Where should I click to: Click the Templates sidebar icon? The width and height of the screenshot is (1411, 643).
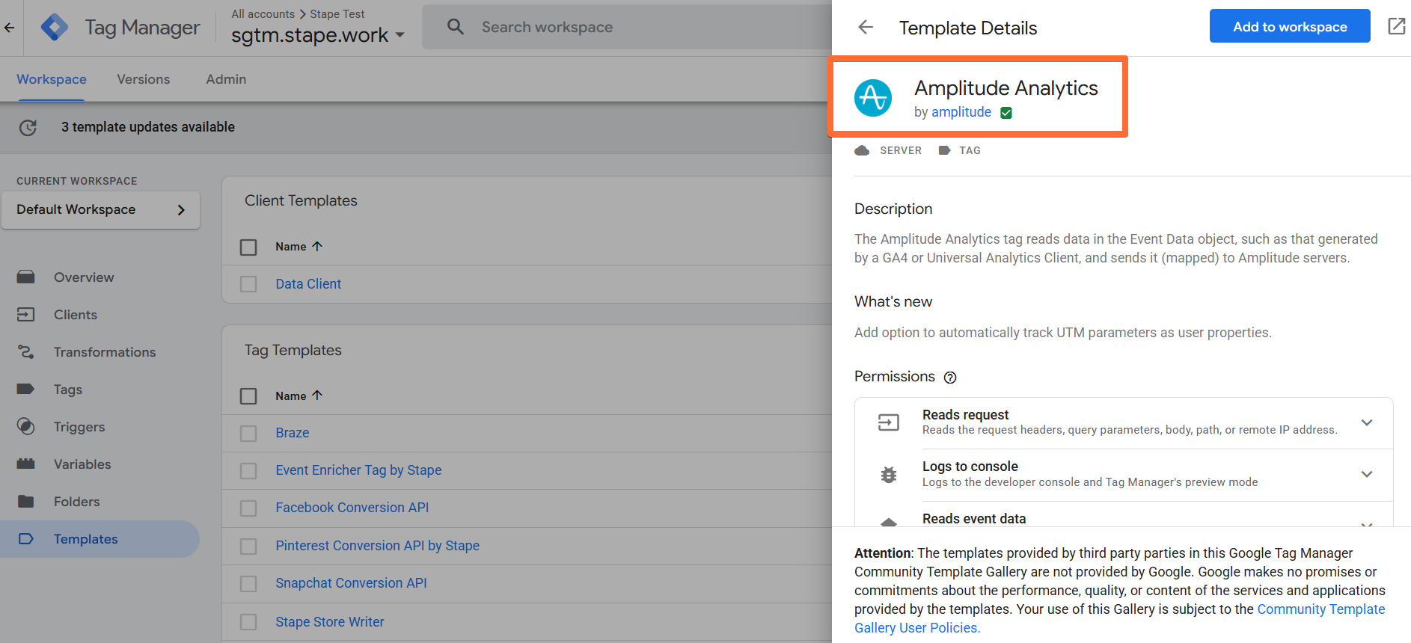tap(26, 539)
